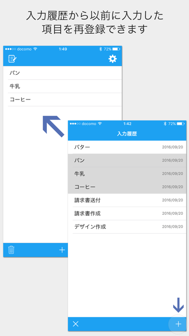Tap battery indicator in 入力履歴 status bar
The width and height of the screenshot is (189, 336).
[x=180, y=124]
